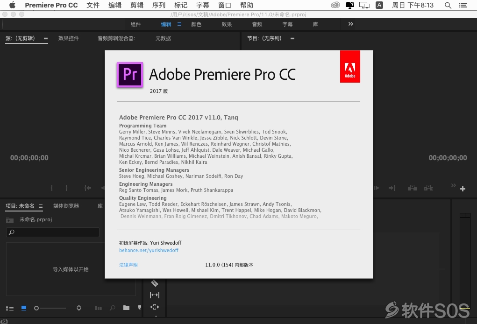Click the red Adobe logo in About dialog
The height and width of the screenshot is (324, 477).
[350, 67]
